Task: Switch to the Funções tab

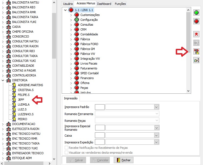Action: pyautogui.click(x=120, y=4)
